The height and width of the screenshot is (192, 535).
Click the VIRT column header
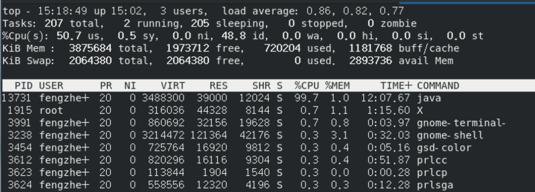pos(173,86)
